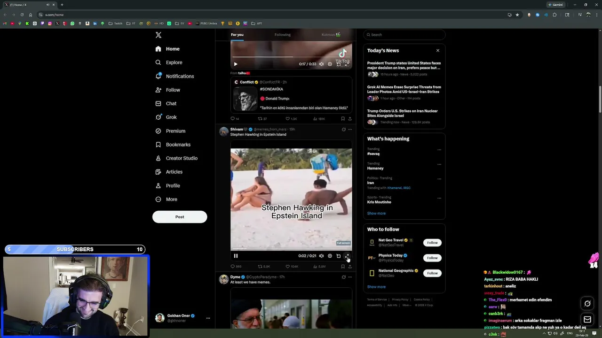602x338 pixels.
Task: Click Grok icon on Dyme's post
Action: 343,277
